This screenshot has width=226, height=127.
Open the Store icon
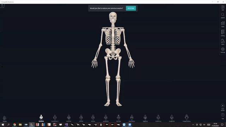point(223,42)
